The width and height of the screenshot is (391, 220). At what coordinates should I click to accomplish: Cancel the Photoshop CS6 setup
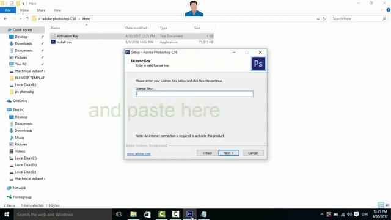[x=253, y=153]
